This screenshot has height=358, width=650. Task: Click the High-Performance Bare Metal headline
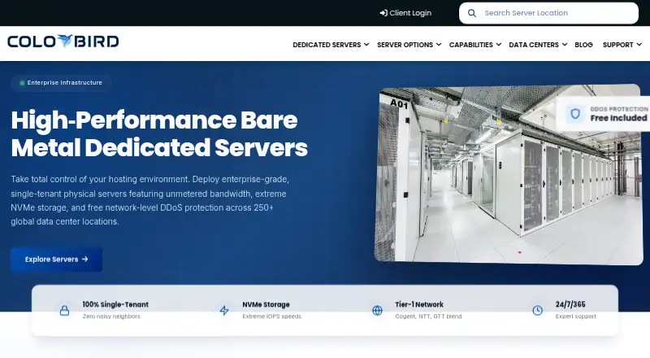coord(159,133)
